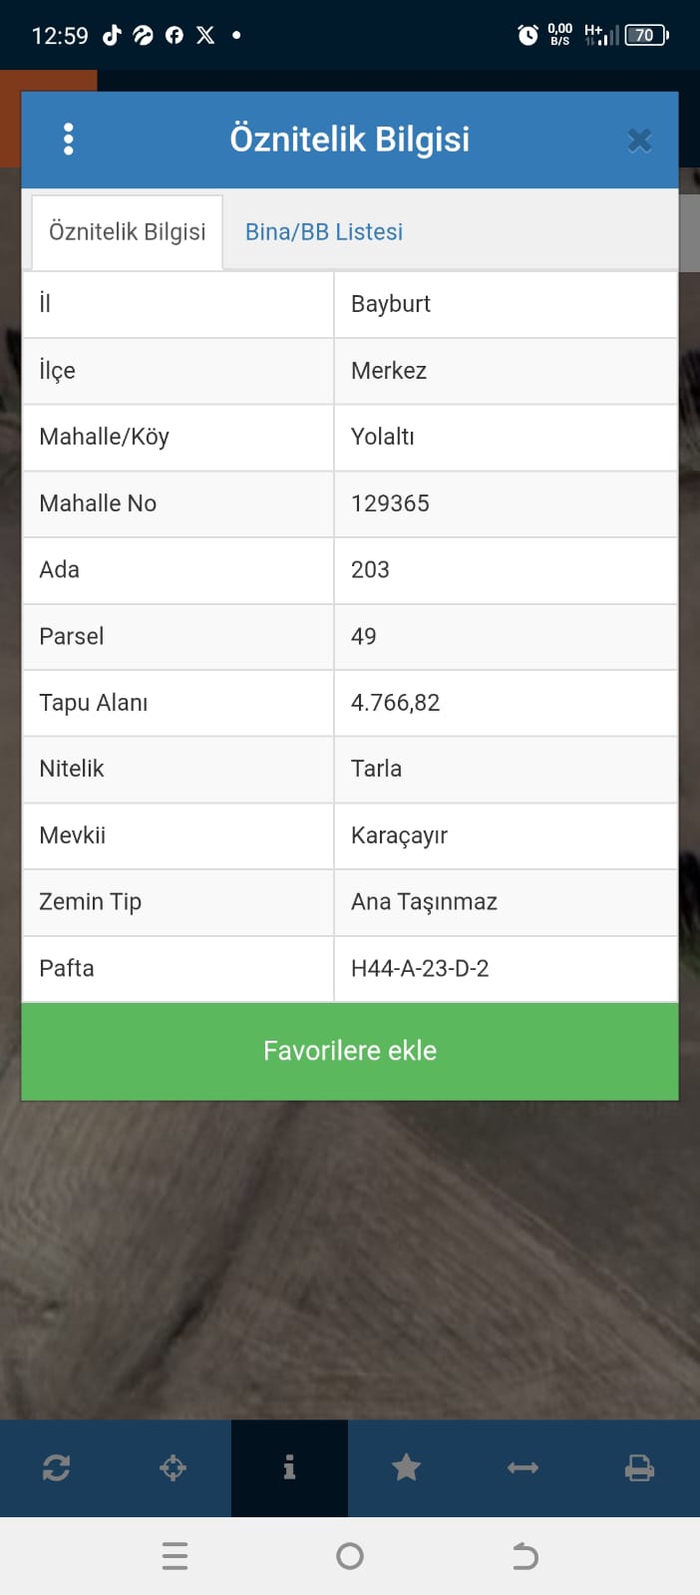Tap the Android back button

[525, 1556]
